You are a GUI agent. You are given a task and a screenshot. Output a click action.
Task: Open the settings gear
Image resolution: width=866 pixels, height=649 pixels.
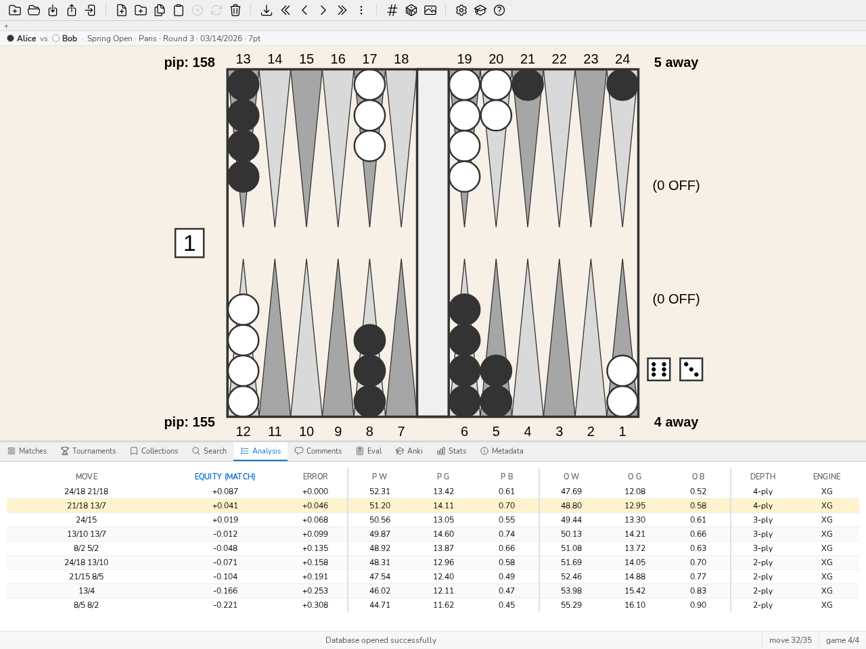click(x=461, y=10)
